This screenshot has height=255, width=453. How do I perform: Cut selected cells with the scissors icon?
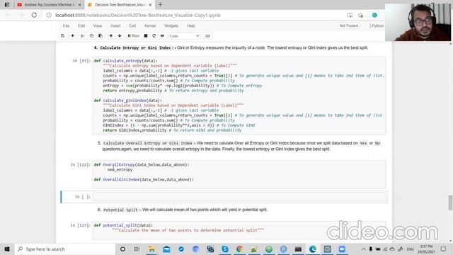[x=83, y=36]
